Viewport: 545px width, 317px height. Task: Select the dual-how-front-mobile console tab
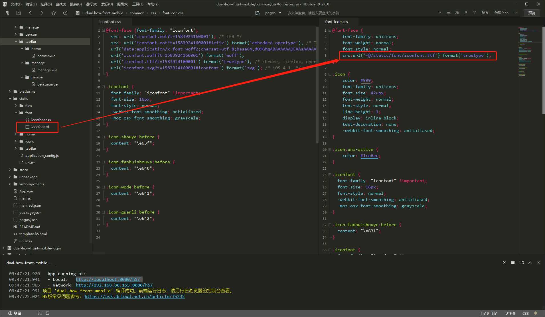[29, 263]
